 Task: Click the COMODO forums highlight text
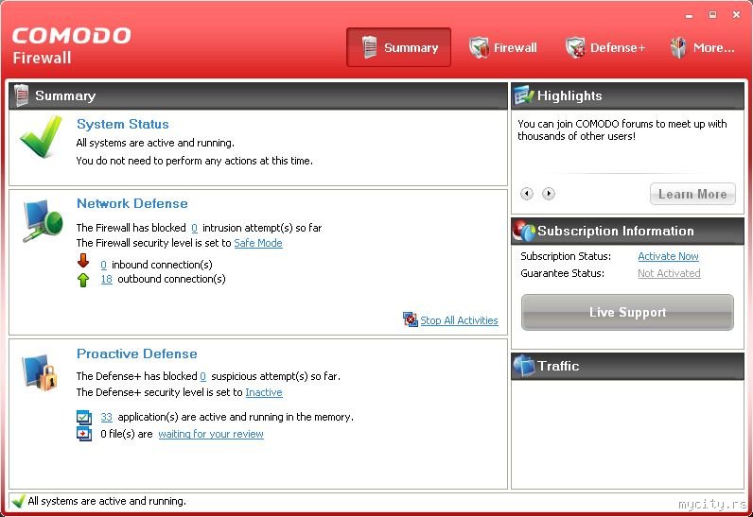[622, 130]
